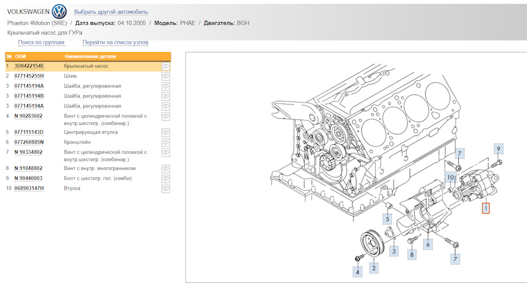Open OEM part number 3D0422154E
Image resolution: width=527 pixels, height=295 pixels.
tap(29, 66)
